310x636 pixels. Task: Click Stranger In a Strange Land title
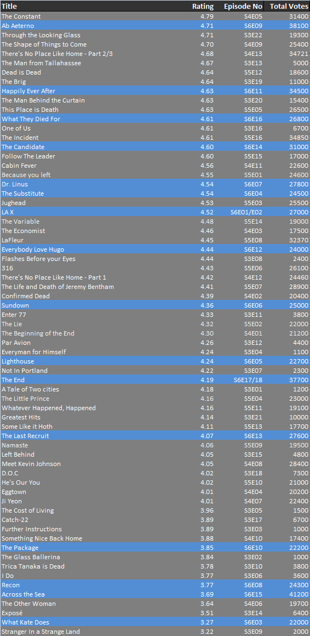(41, 632)
